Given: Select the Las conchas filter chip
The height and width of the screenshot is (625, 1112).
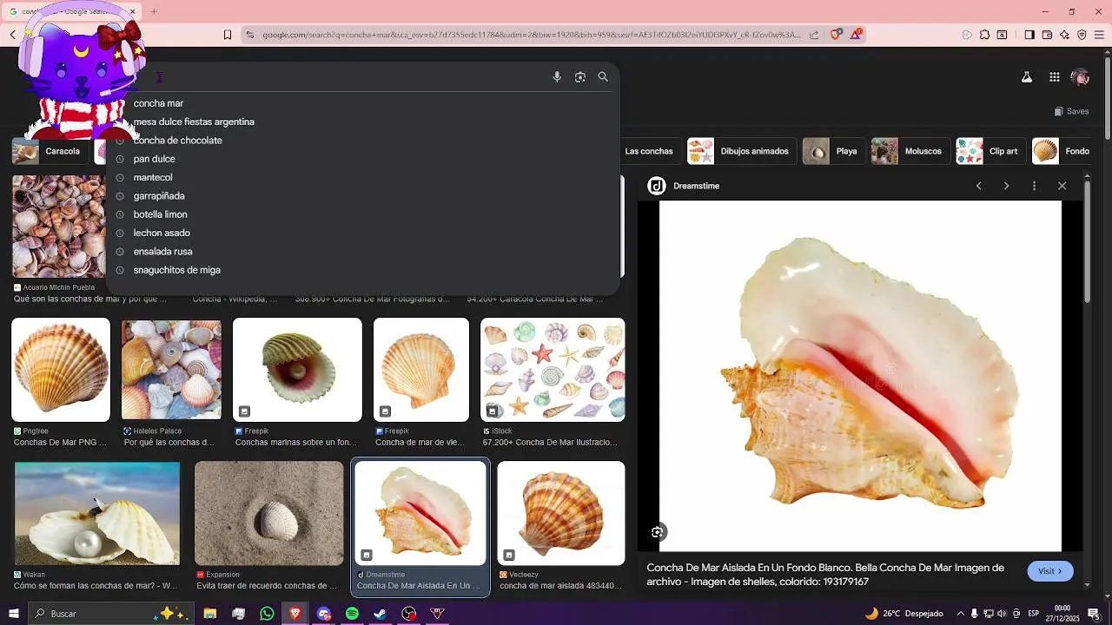Looking at the screenshot, I should [649, 151].
